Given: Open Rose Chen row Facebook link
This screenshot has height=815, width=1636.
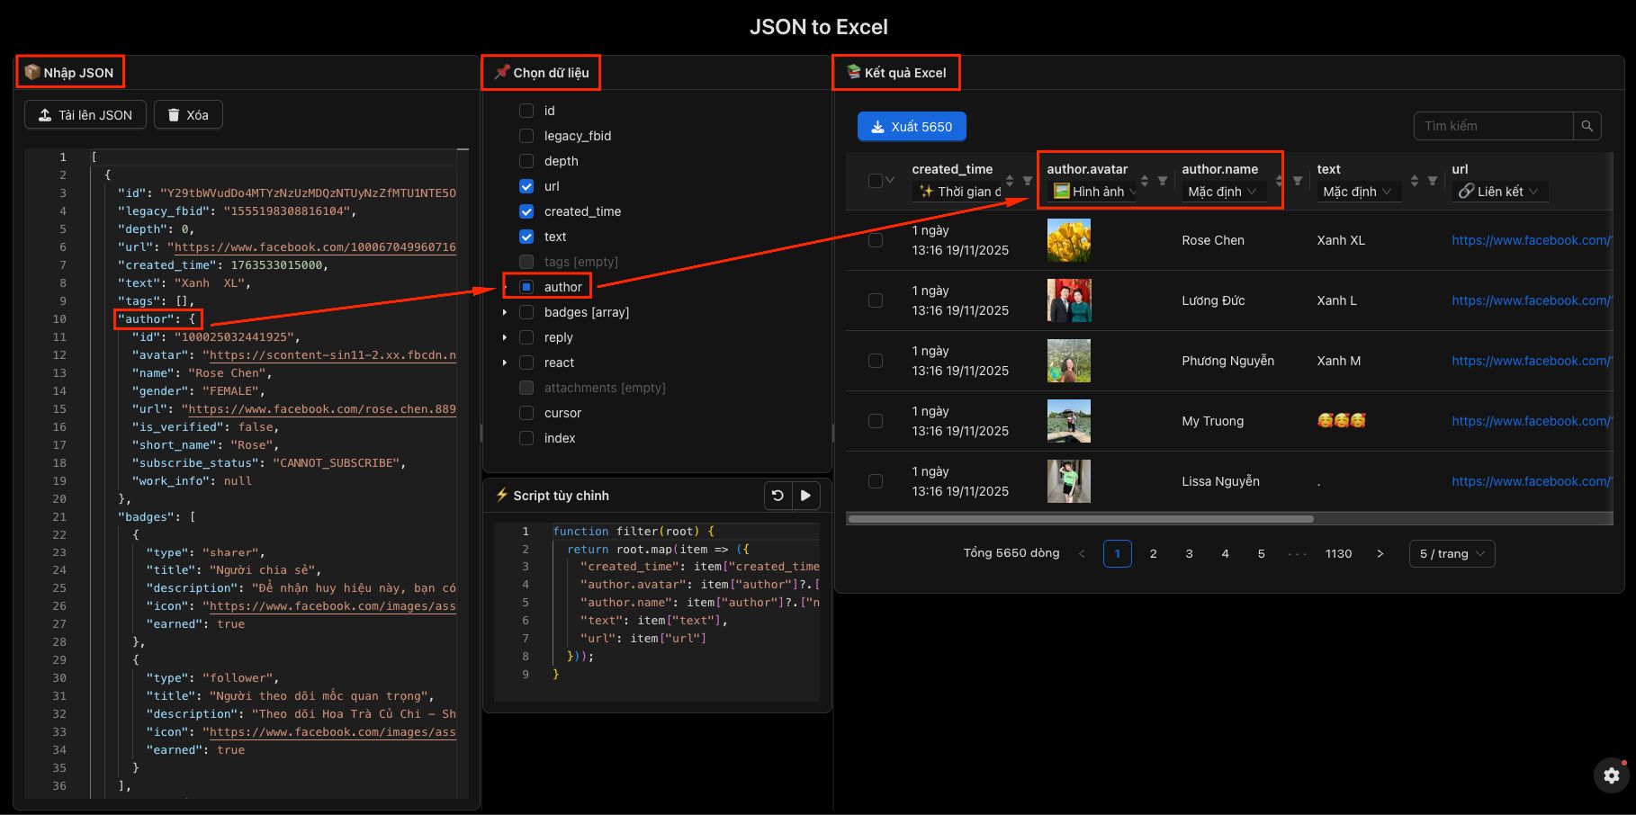Looking at the screenshot, I should [1532, 240].
